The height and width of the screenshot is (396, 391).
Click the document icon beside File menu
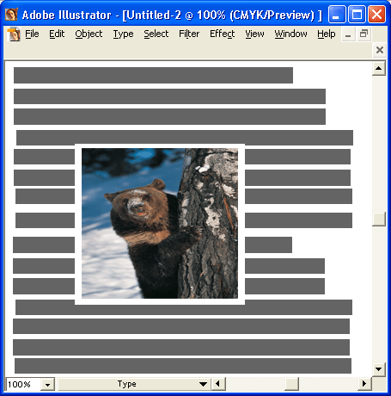14,34
